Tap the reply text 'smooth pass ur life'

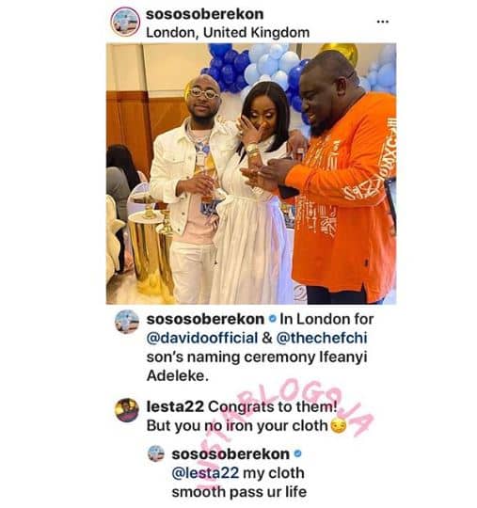pyautogui.click(x=239, y=492)
